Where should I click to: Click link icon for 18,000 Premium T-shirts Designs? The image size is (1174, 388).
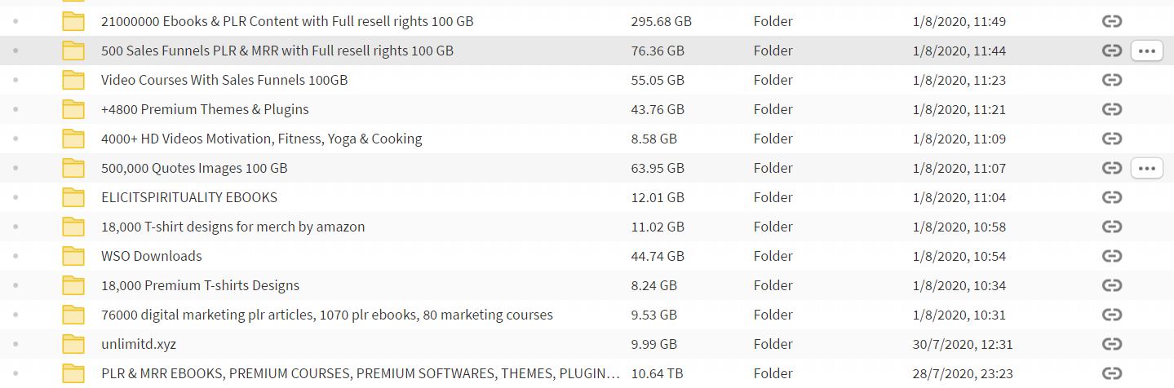pos(1111,285)
